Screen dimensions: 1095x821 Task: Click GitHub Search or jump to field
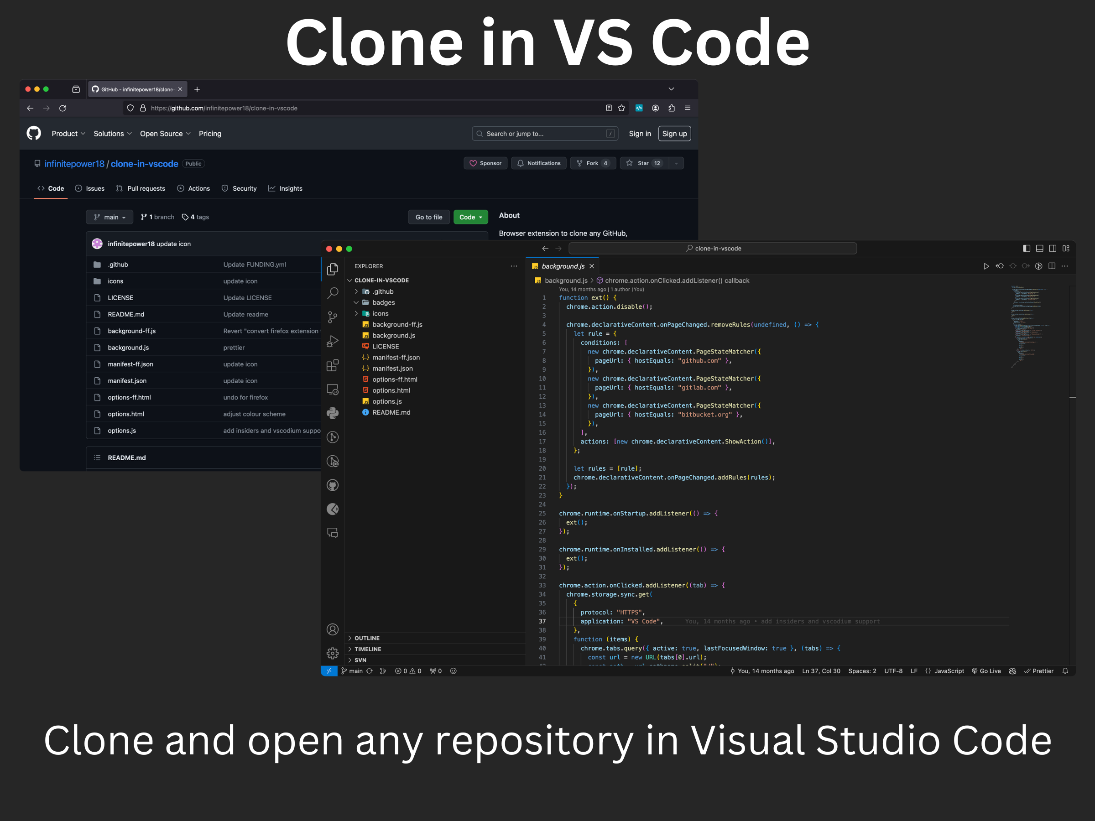pos(544,134)
